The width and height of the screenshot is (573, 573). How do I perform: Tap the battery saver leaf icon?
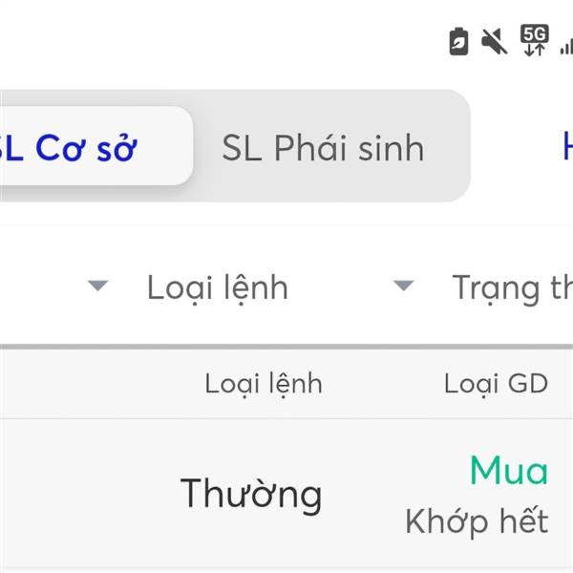459,42
